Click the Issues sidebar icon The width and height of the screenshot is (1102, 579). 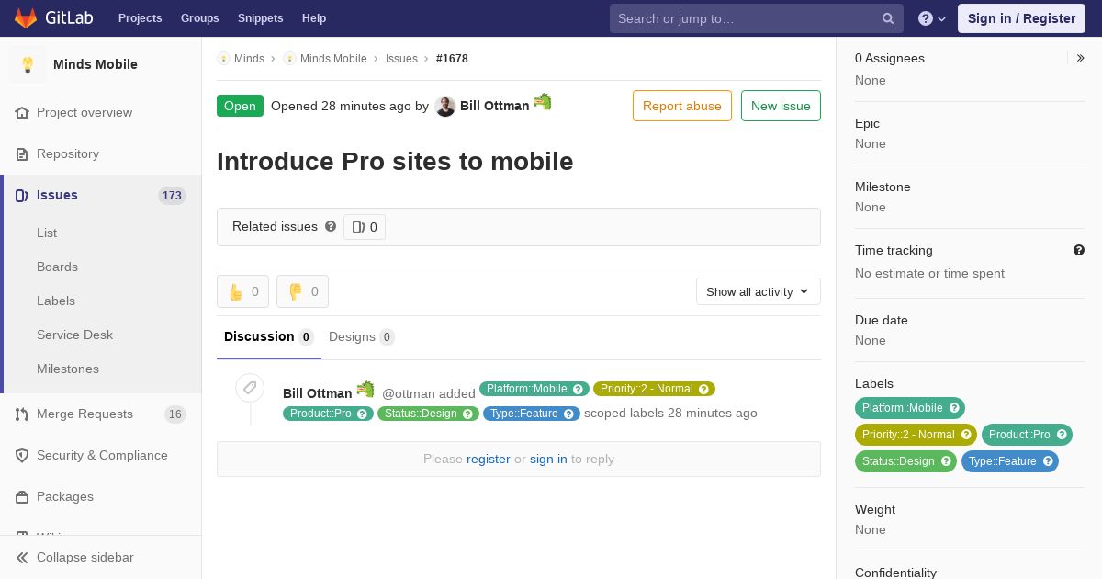(x=22, y=195)
